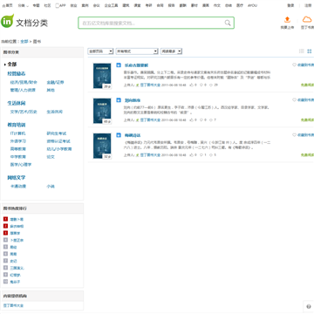Image resolution: width=314 pixels, height=314 pixels.
Task: Click the 登录 login link
Action: click(290, 5)
